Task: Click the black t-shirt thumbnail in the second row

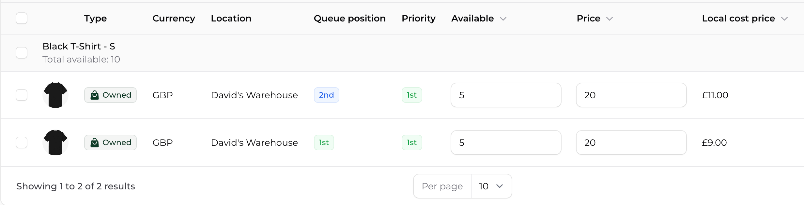Action: pos(55,143)
